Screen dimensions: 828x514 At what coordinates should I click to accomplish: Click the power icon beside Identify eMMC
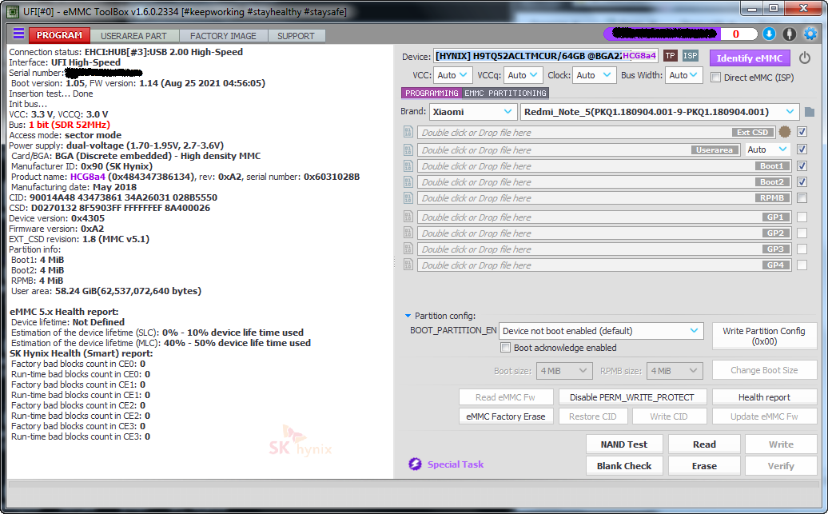[x=804, y=58]
